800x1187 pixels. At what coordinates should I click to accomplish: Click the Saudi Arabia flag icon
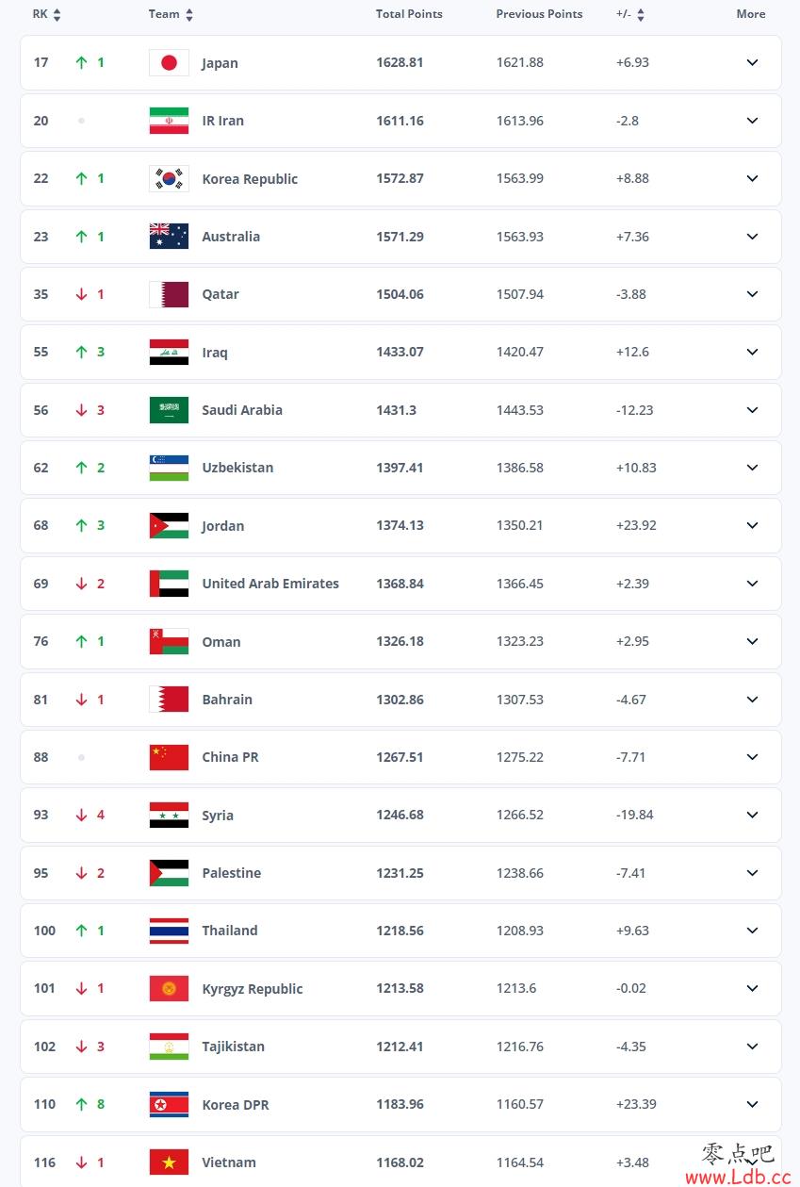pyautogui.click(x=169, y=410)
